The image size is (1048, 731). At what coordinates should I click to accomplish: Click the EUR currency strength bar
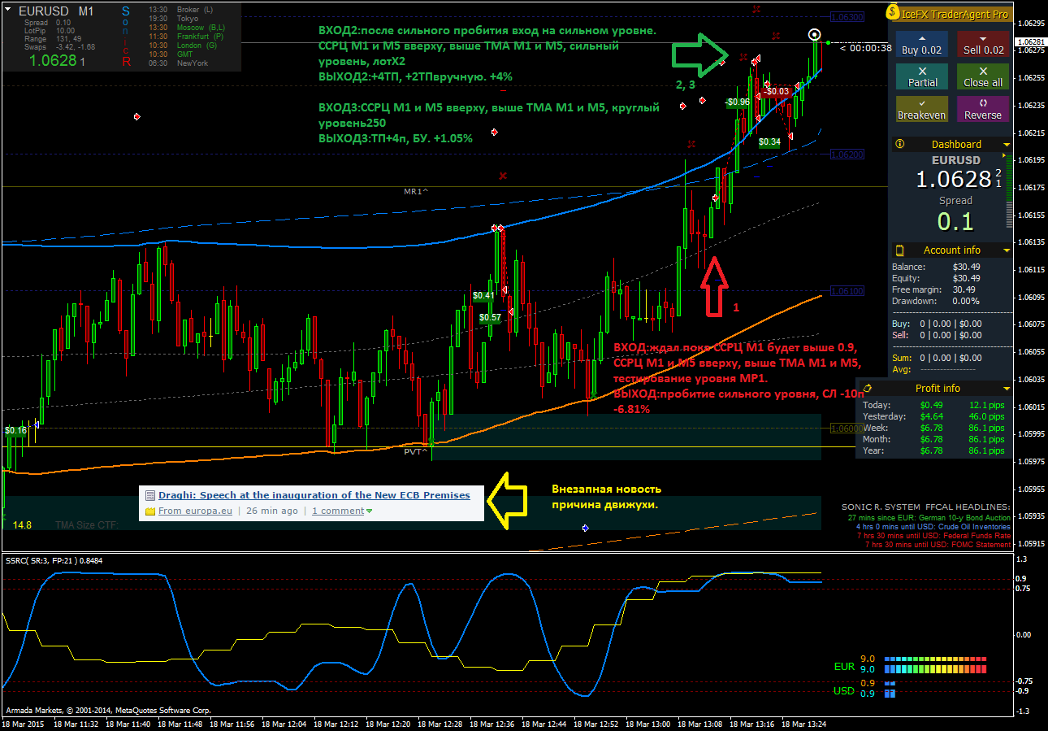[x=935, y=664]
